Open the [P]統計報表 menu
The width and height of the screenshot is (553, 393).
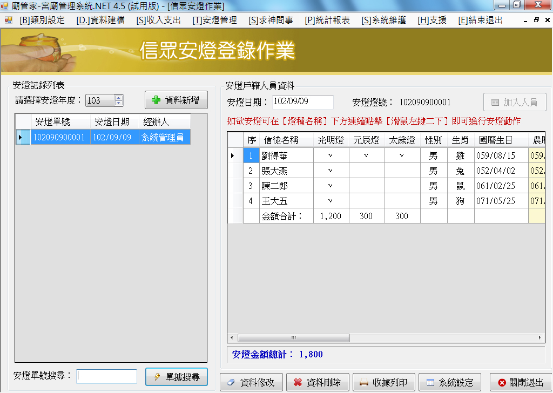[327, 21]
